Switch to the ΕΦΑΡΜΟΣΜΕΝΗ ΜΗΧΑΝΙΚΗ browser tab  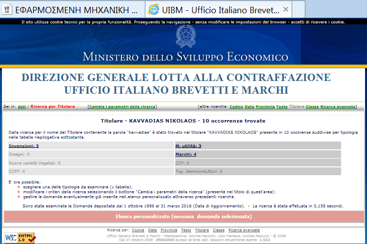point(72,10)
